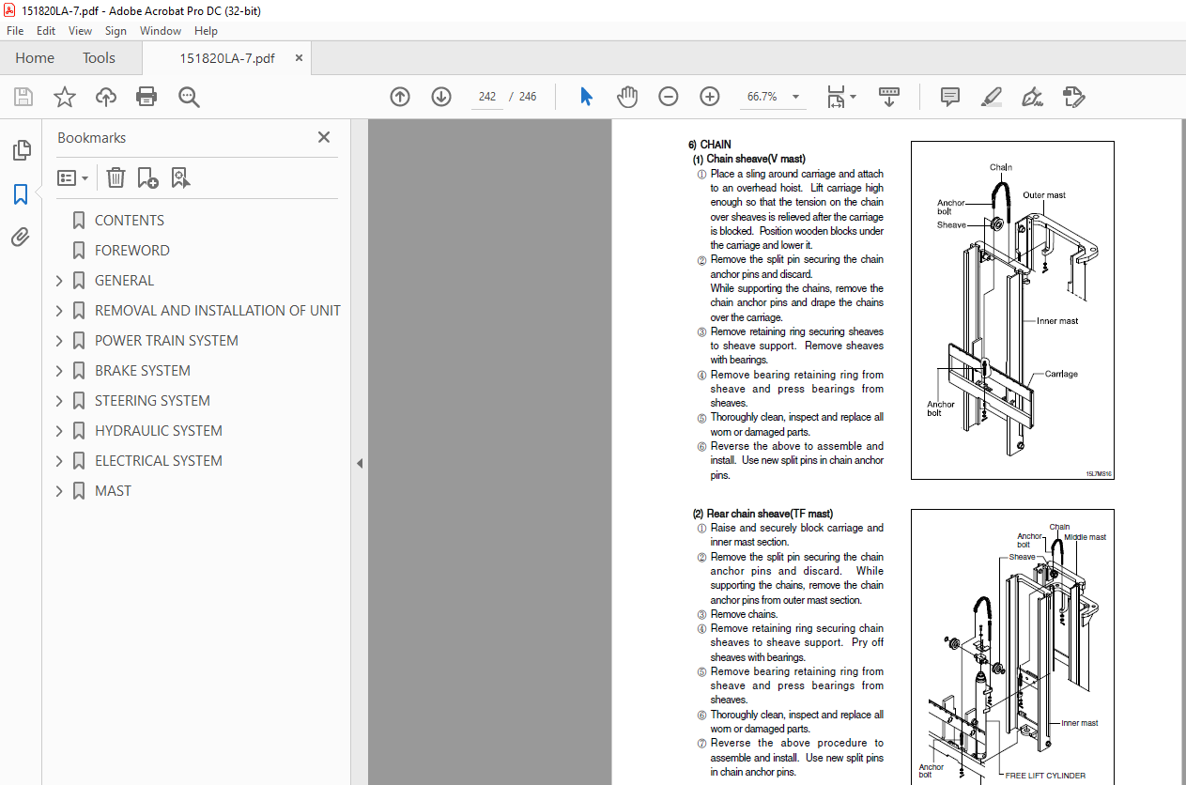Image resolution: width=1186 pixels, height=785 pixels.
Task: Click the star bookmark-file icon
Action: point(65,97)
